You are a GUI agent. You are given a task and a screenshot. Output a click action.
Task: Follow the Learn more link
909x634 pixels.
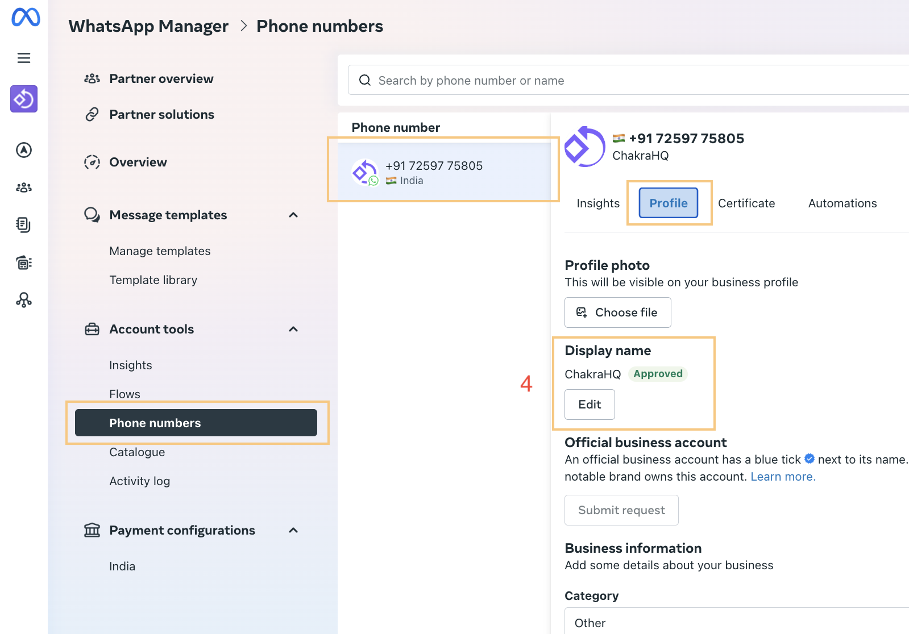tap(783, 477)
